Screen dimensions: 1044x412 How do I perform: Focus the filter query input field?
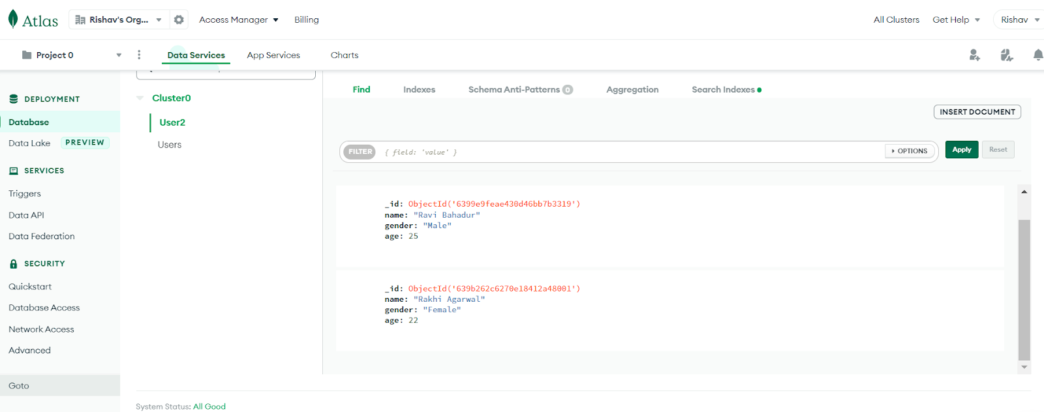632,152
